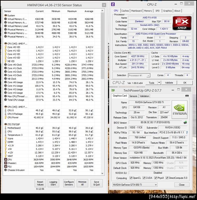Click the GPU Name field in GPU-Z
Image resolution: width=197 pixels, height=200 pixels.
point(149,102)
